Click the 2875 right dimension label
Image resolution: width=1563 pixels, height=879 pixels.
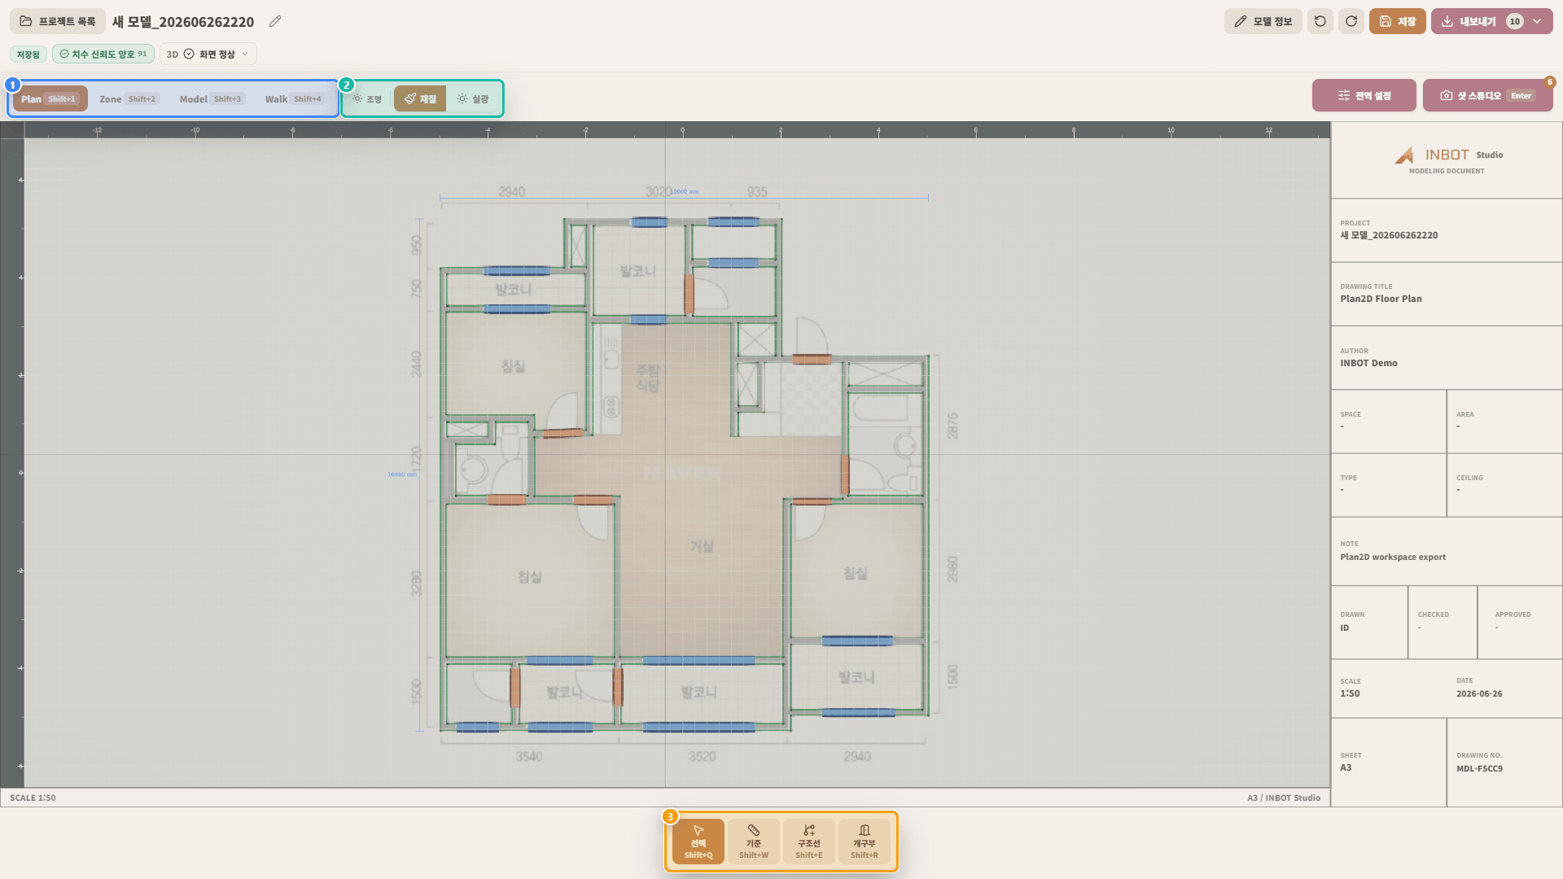[x=952, y=426]
